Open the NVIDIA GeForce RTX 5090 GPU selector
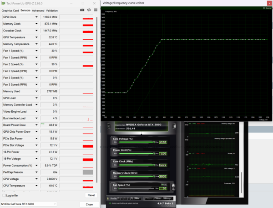Viewport: 273px width, 208px height. [29, 204]
